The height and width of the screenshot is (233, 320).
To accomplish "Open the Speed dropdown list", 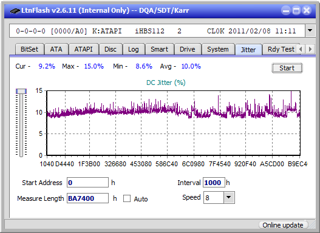I will 229,197.
